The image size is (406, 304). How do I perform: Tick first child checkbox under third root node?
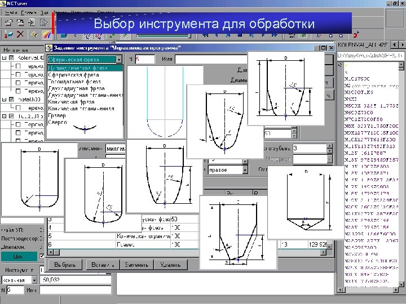coord(18,124)
